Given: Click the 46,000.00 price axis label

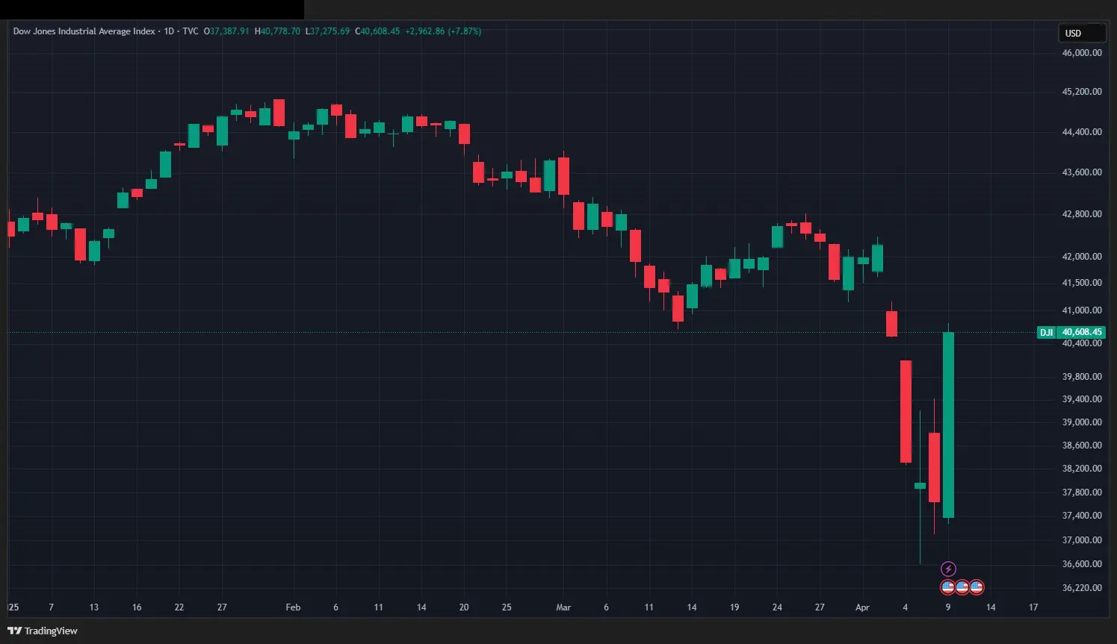Looking at the screenshot, I should point(1082,53).
